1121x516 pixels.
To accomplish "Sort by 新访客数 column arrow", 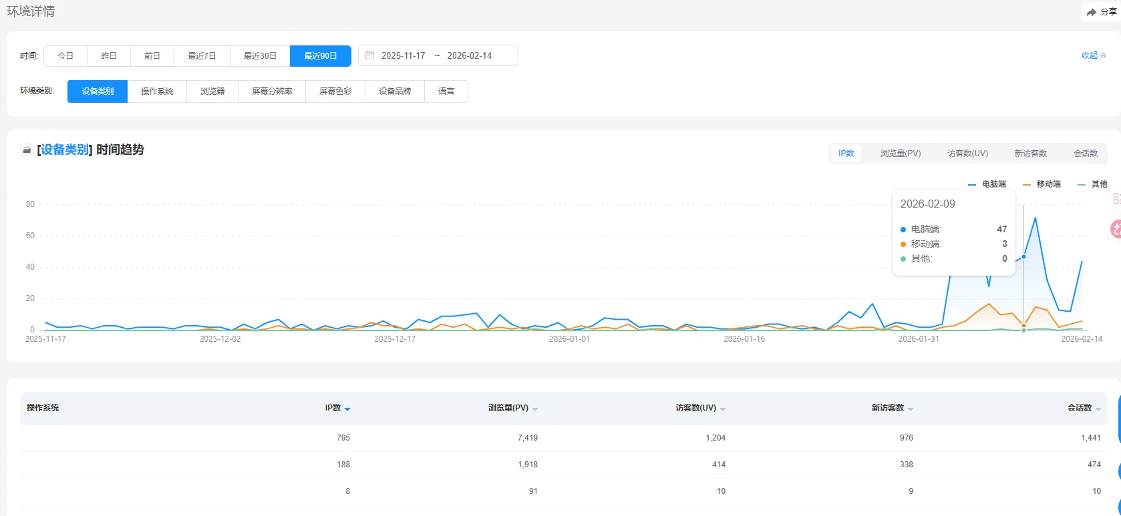I will coord(911,409).
